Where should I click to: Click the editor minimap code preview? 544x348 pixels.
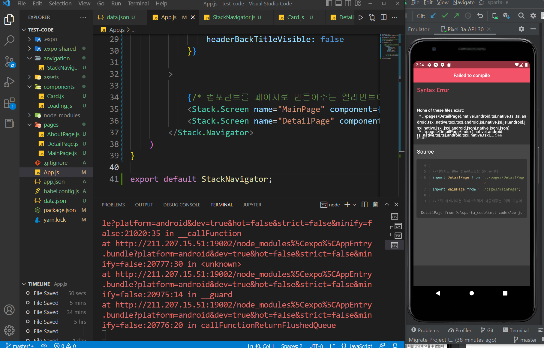[389, 46]
